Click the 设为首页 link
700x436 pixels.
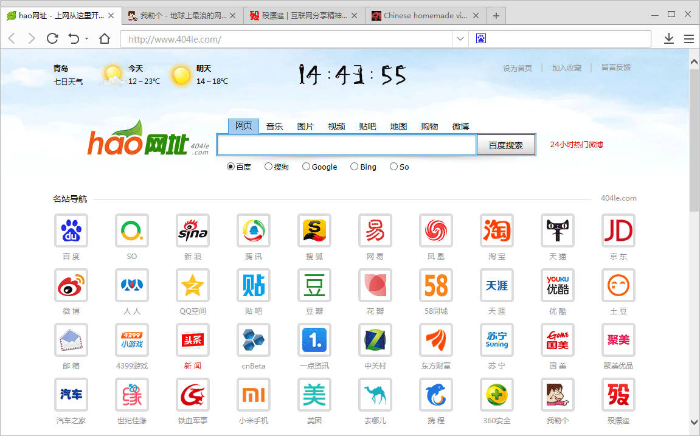point(518,68)
